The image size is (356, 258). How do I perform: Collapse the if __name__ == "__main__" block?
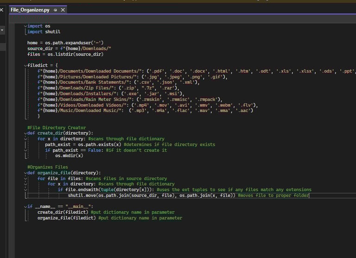[x=25, y=207]
